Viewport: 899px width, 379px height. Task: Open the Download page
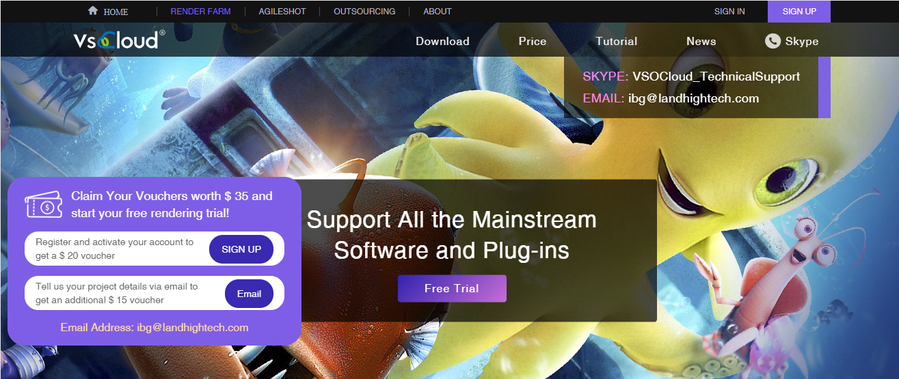442,41
